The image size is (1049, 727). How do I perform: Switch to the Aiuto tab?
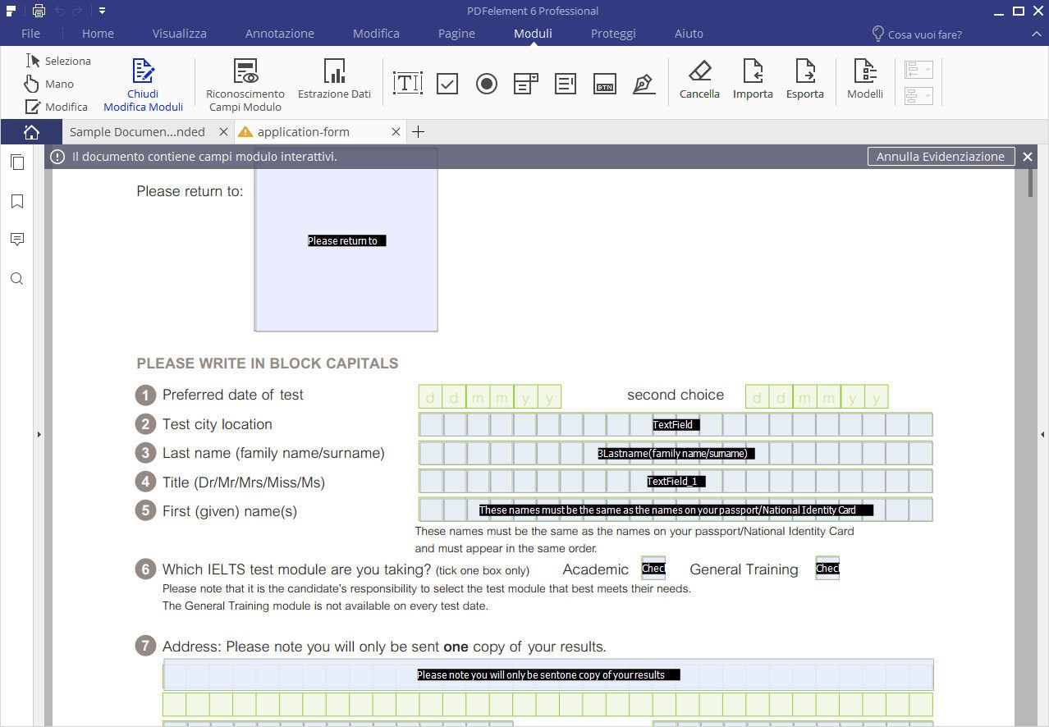689,34
